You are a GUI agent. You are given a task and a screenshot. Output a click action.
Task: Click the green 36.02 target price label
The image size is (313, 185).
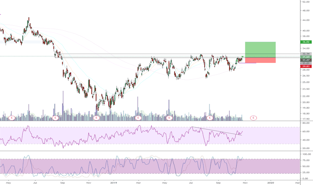point(306,42)
